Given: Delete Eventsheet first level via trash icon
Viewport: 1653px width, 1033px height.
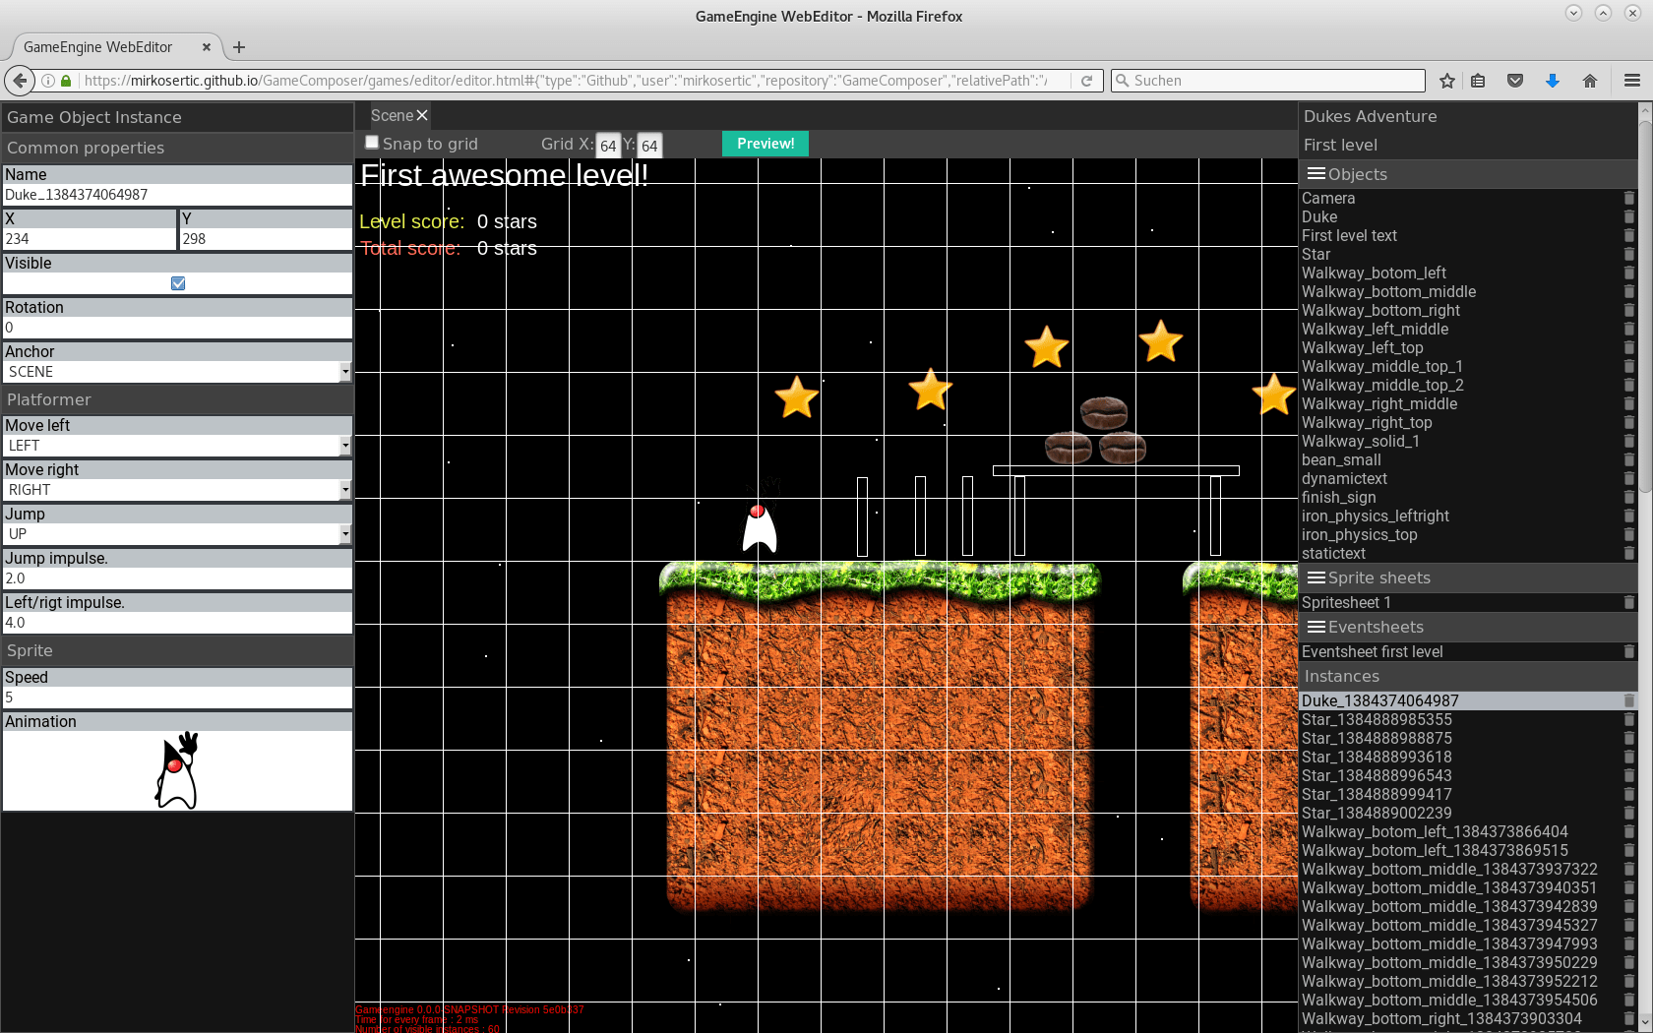Looking at the screenshot, I should click(x=1628, y=651).
